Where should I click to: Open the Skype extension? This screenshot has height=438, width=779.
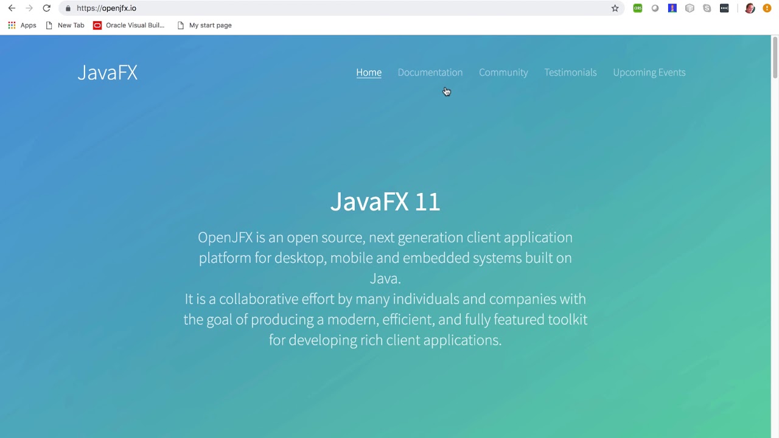(707, 8)
